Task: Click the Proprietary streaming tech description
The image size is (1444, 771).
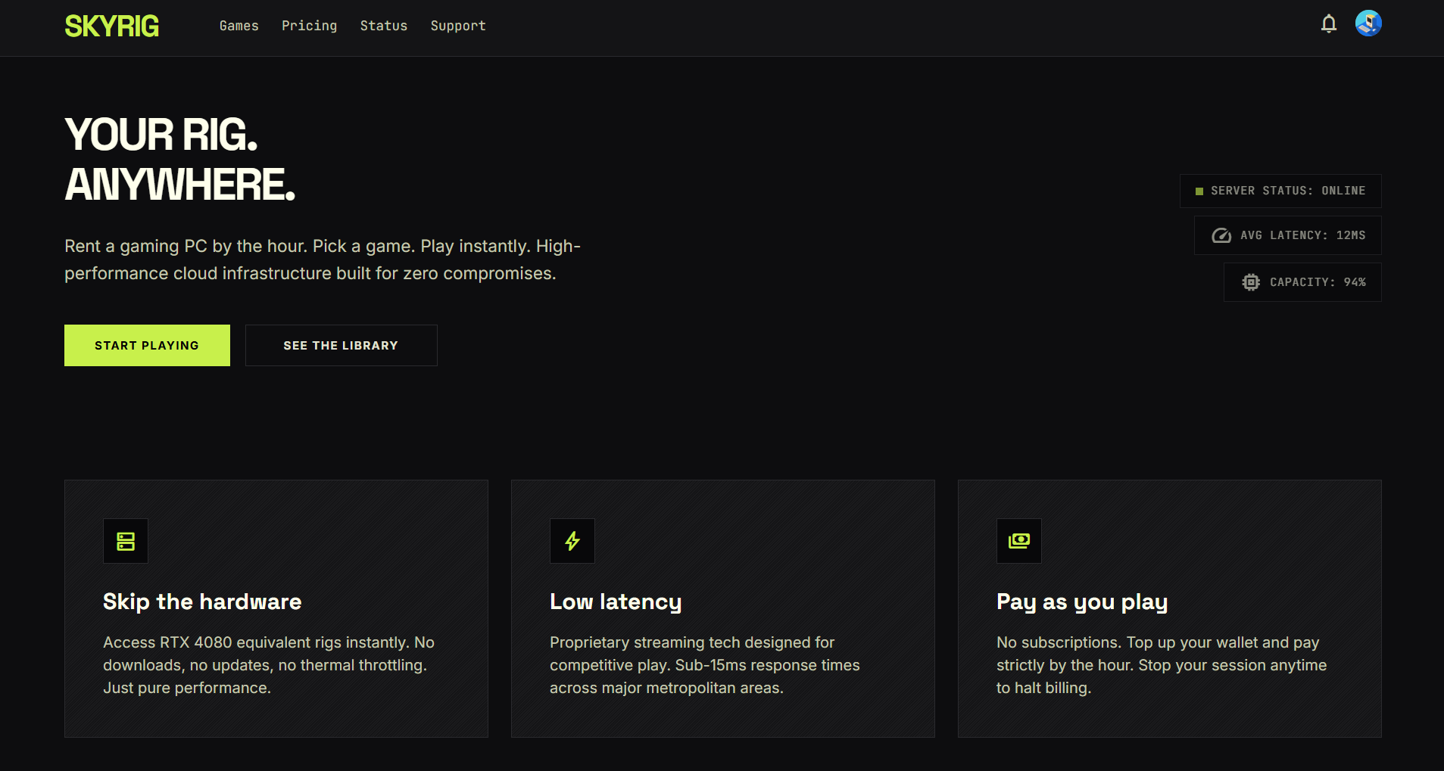Action: click(705, 665)
